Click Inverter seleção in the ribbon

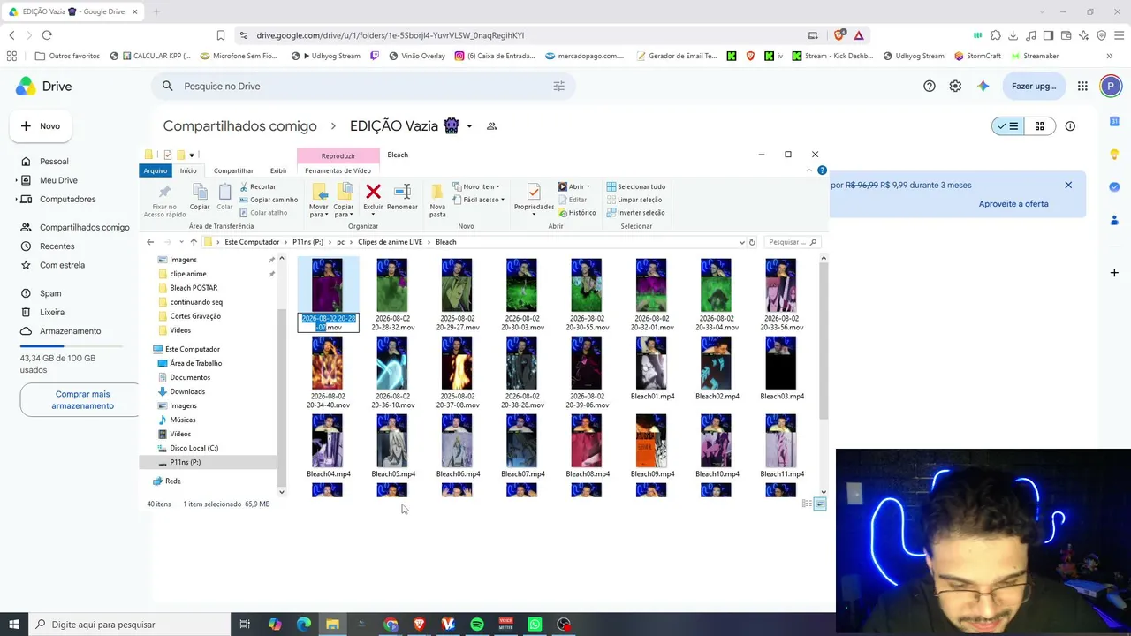pos(635,213)
